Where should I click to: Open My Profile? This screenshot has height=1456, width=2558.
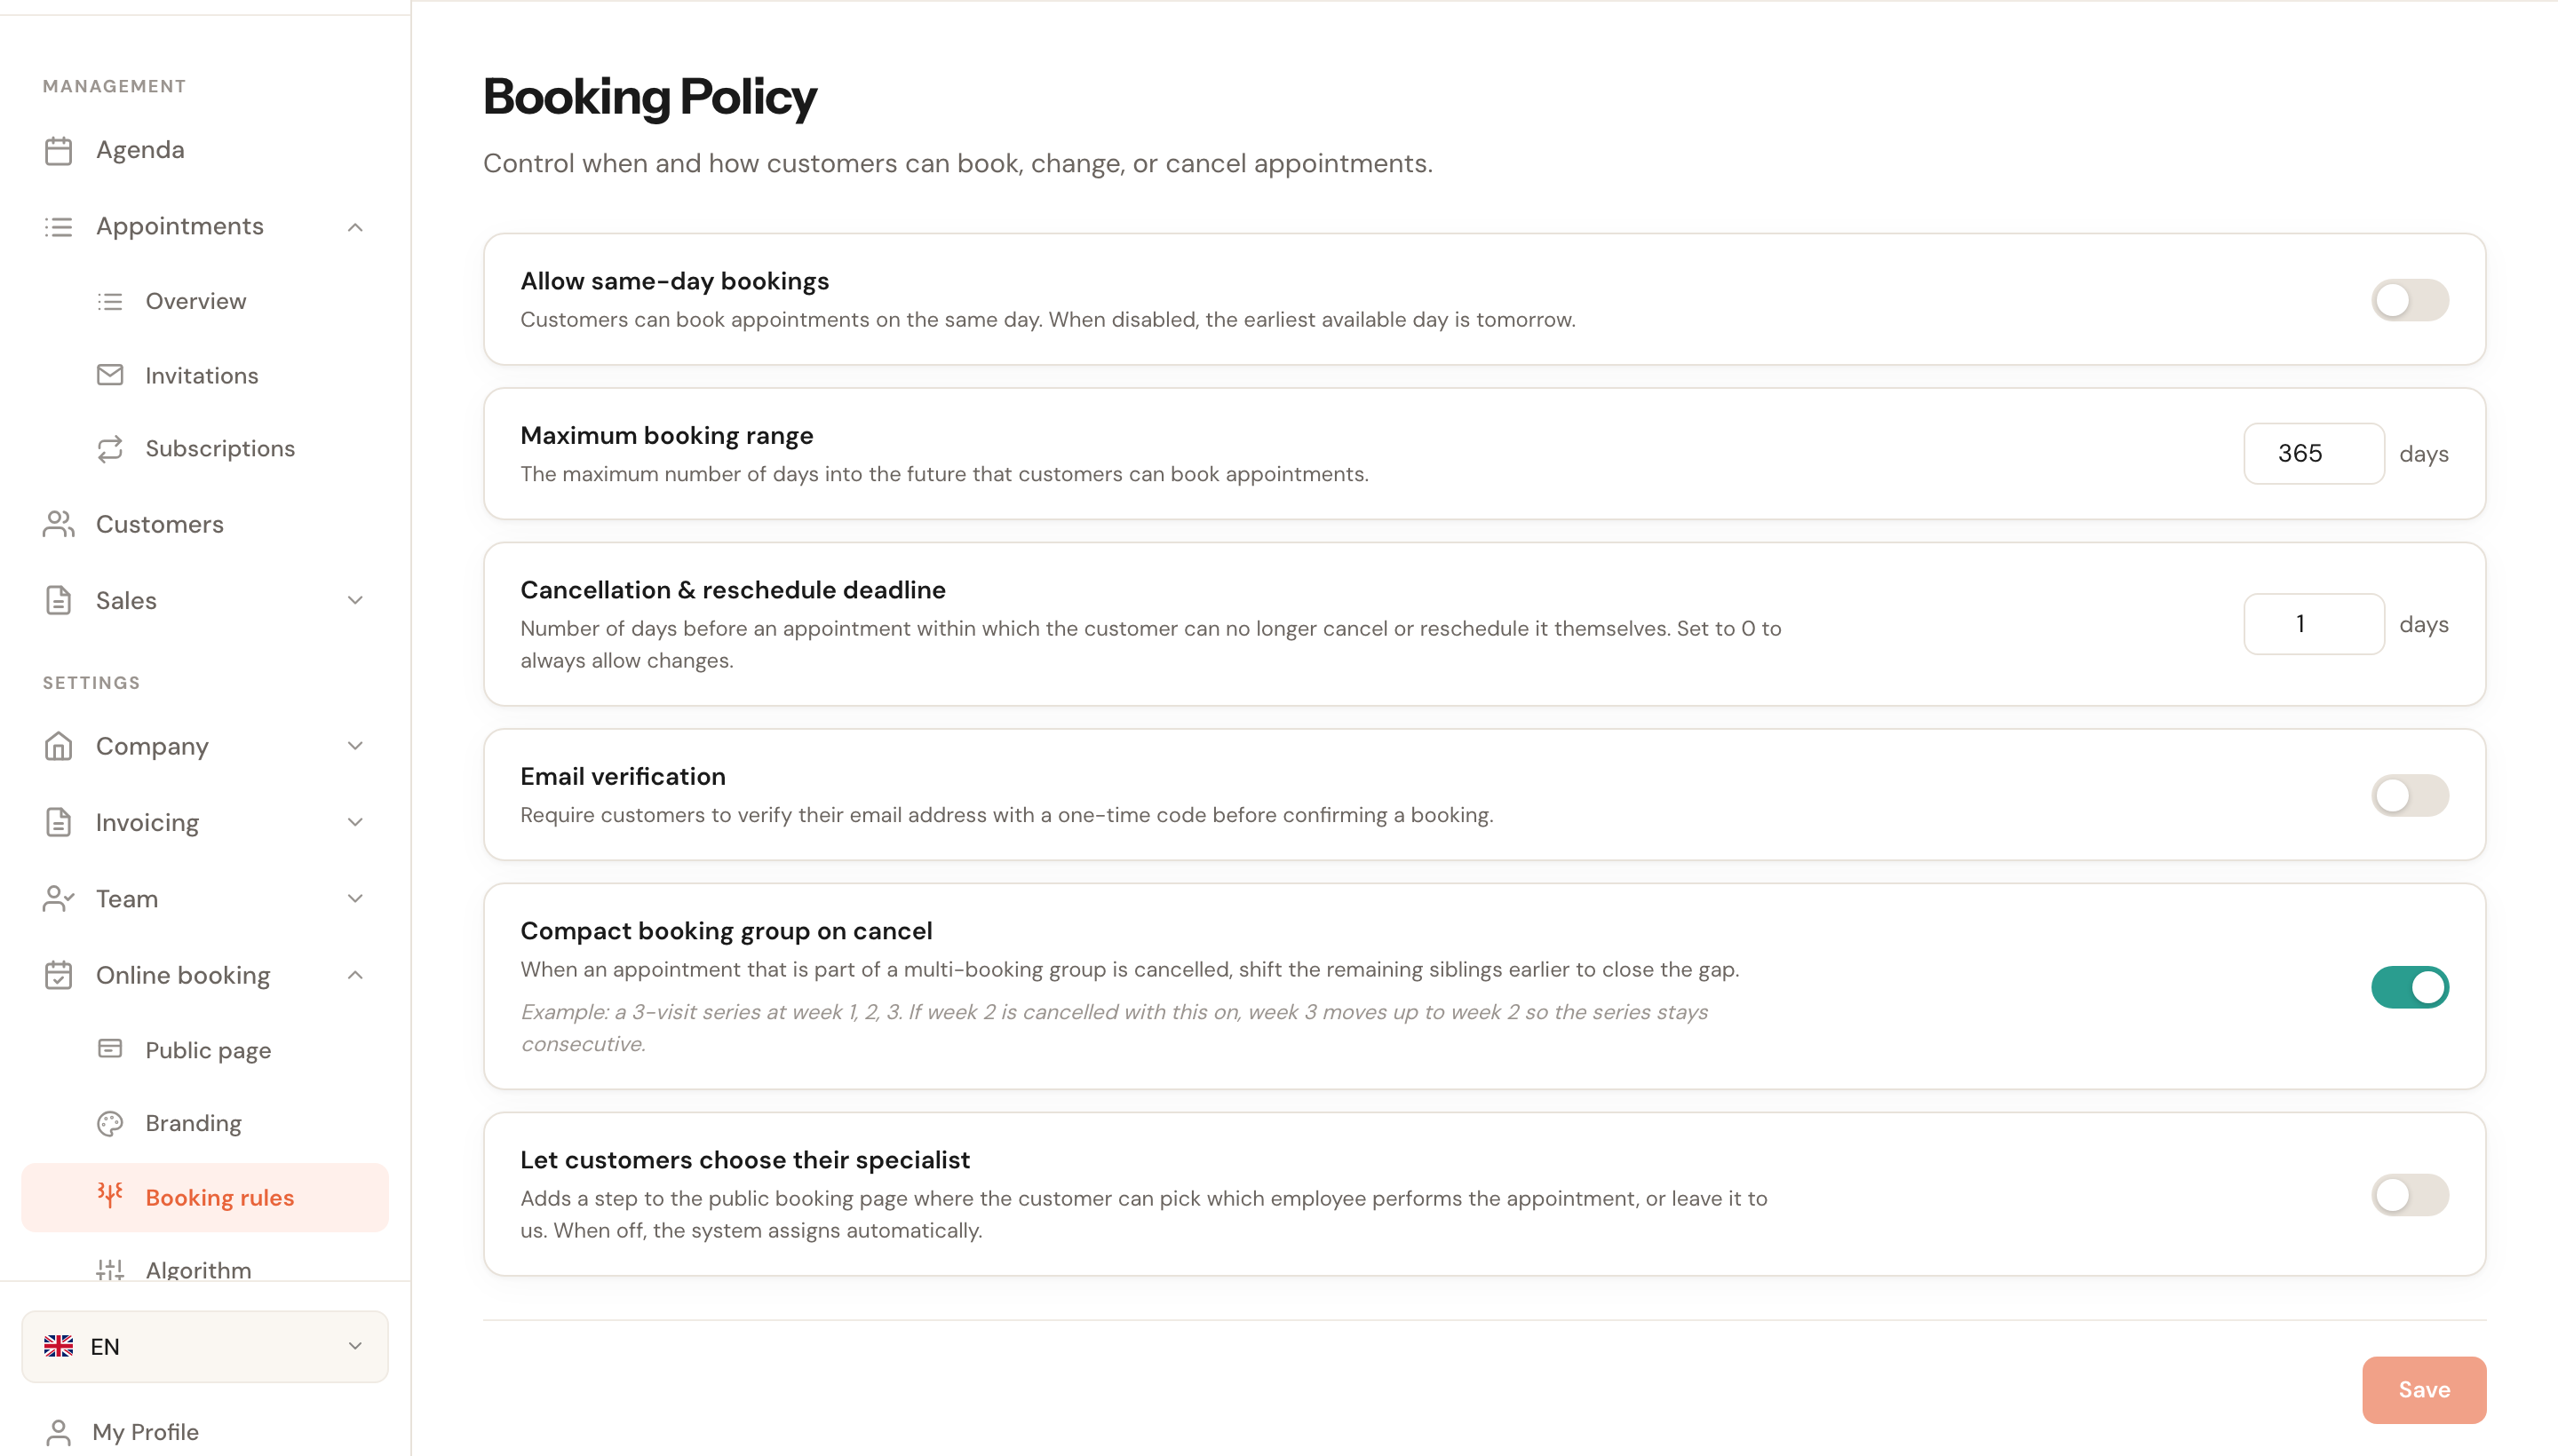click(205, 1432)
